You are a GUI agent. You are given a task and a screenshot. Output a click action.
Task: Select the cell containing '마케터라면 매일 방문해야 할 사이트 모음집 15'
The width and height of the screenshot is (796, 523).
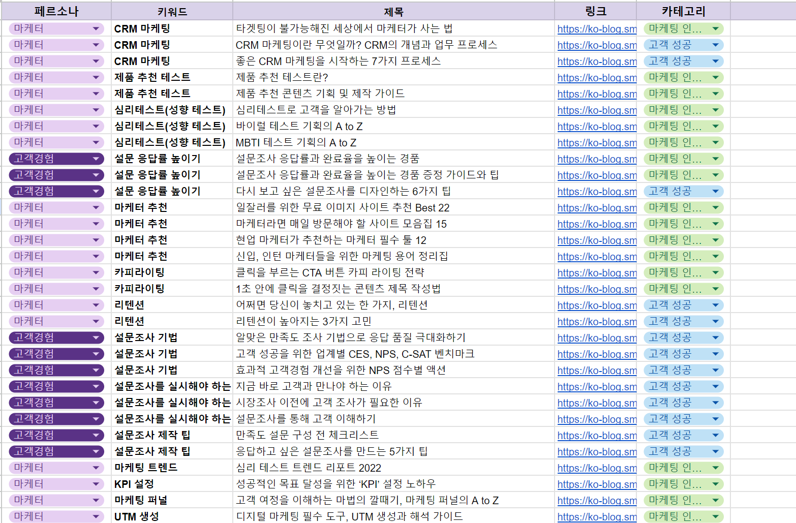(356, 224)
